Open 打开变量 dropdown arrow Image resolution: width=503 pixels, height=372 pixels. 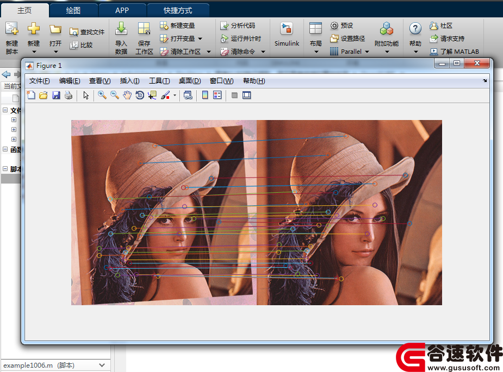coord(200,39)
